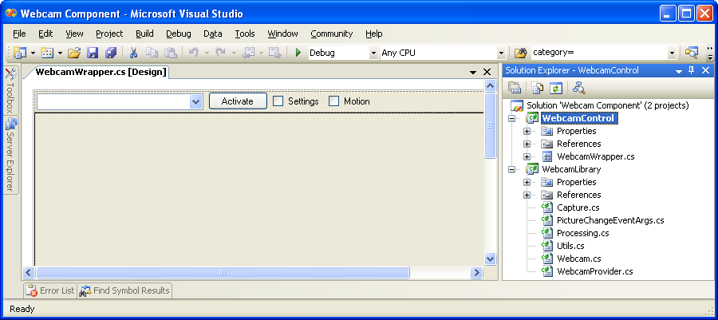Click the New Project toolbar icon

20,53
